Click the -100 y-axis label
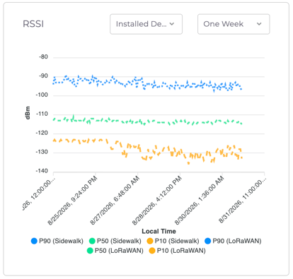This screenshot has height=279, width=293. click(42, 95)
